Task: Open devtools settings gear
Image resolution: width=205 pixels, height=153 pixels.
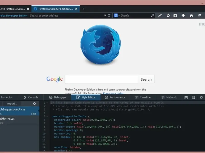Action: 201,97
